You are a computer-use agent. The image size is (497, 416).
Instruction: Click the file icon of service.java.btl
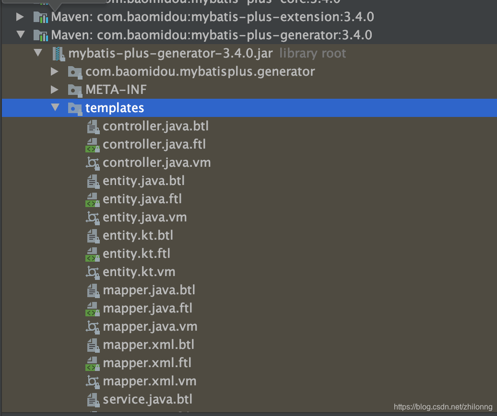pyautogui.click(x=93, y=400)
